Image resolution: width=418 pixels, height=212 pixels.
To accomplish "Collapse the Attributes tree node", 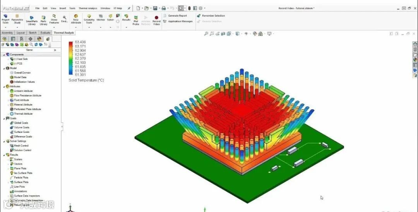I will (4, 86).
